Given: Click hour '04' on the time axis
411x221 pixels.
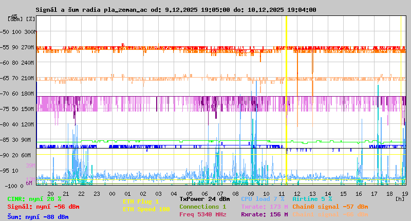Looking at the screenshot, I should click(174, 194).
